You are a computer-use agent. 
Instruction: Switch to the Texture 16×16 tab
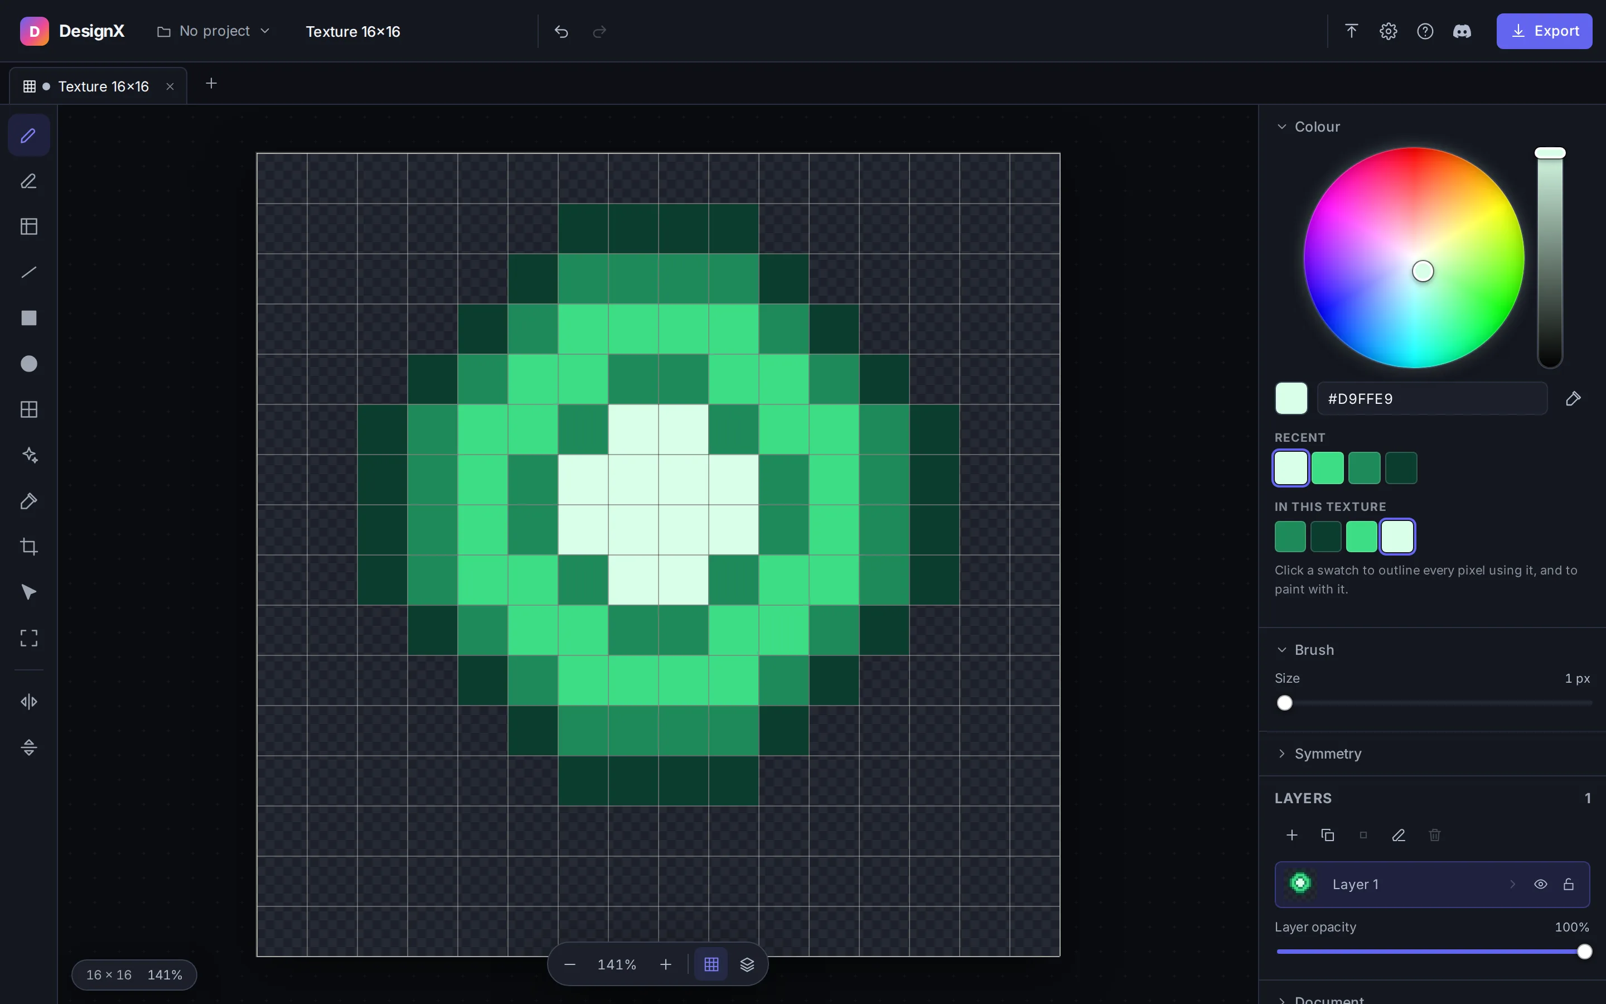(x=98, y=86)
